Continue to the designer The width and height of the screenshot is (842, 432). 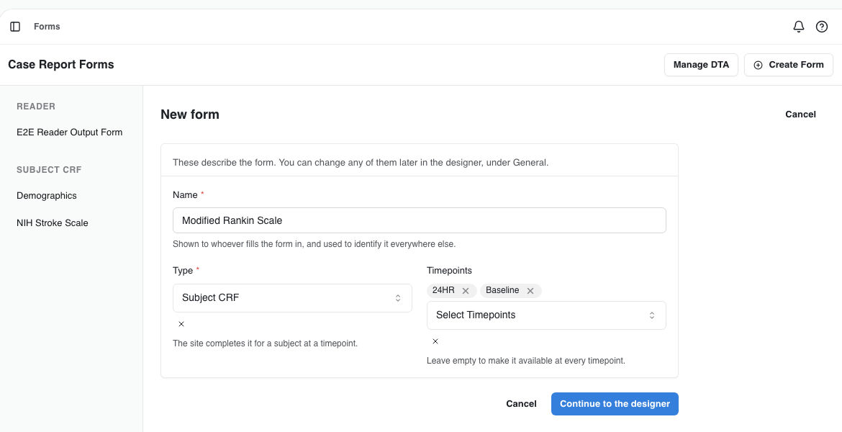(x=615, y=404)
